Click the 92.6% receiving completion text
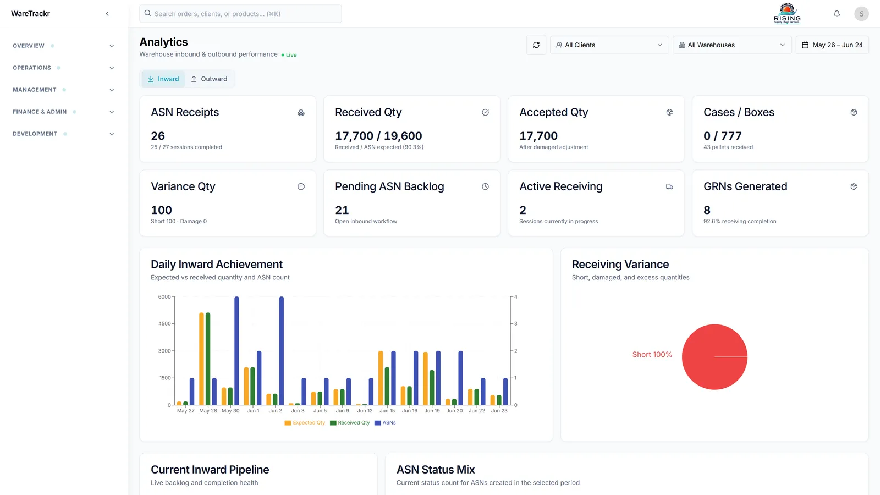This screenshot has height=495, width=880. [x=740, y=222]
